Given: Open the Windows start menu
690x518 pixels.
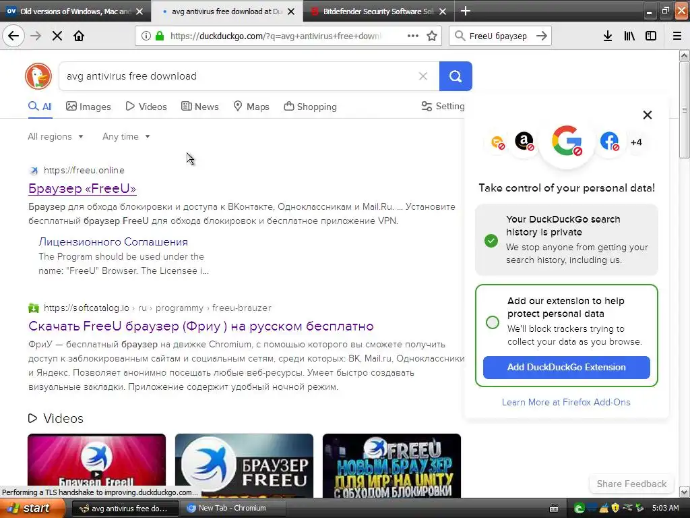Looking at the screenshot, I should pyautogui.click(x=32, y=509).
